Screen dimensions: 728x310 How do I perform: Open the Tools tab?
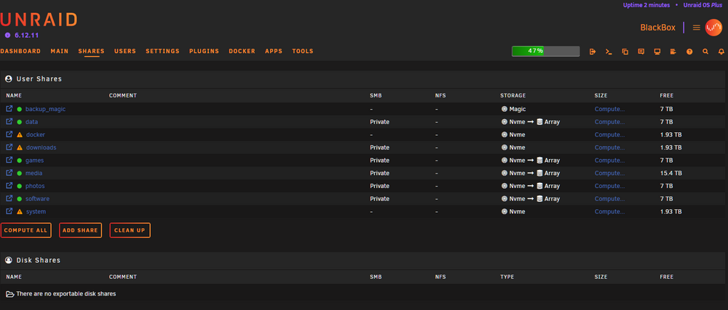(303, 52)
